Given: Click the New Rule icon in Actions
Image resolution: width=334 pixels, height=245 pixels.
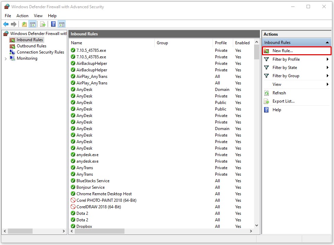Looking at the screenshot, I should tap(266, 51).
